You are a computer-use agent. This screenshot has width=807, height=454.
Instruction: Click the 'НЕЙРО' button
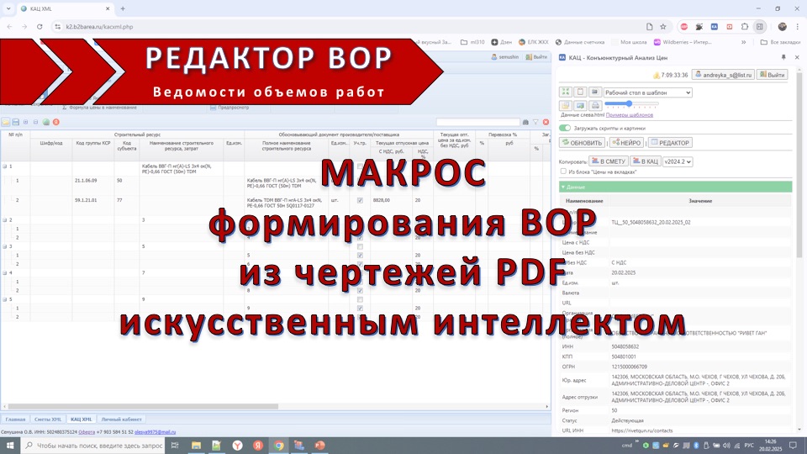click(x=626, y=143)
